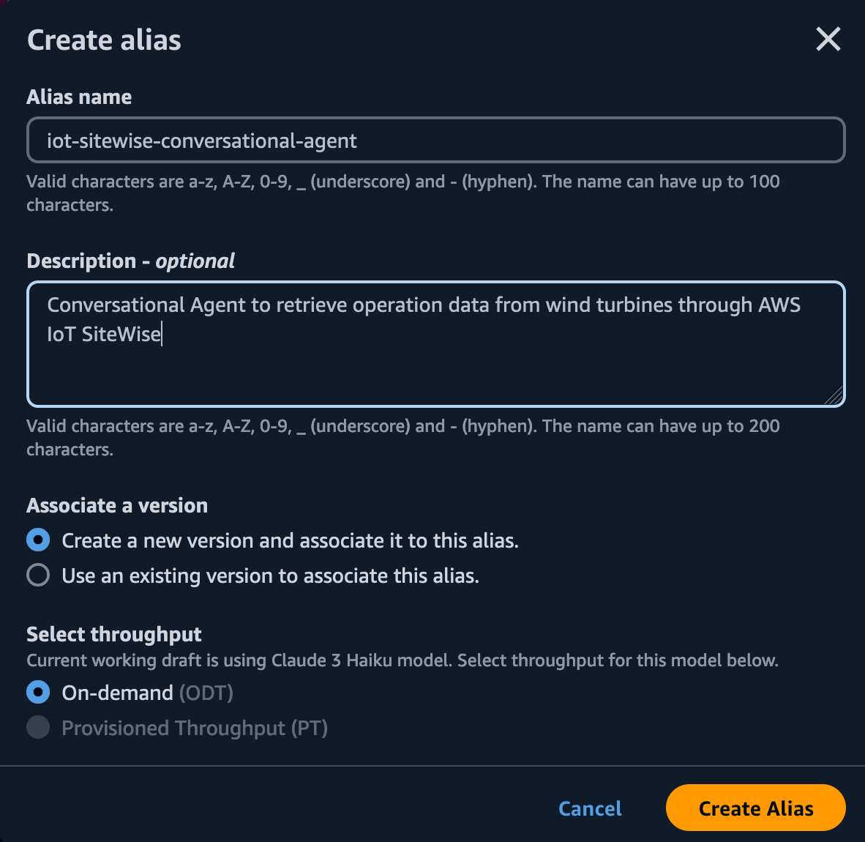
Task: Click the Provisioned Throughput (PT) radio button
Action: 37,727
